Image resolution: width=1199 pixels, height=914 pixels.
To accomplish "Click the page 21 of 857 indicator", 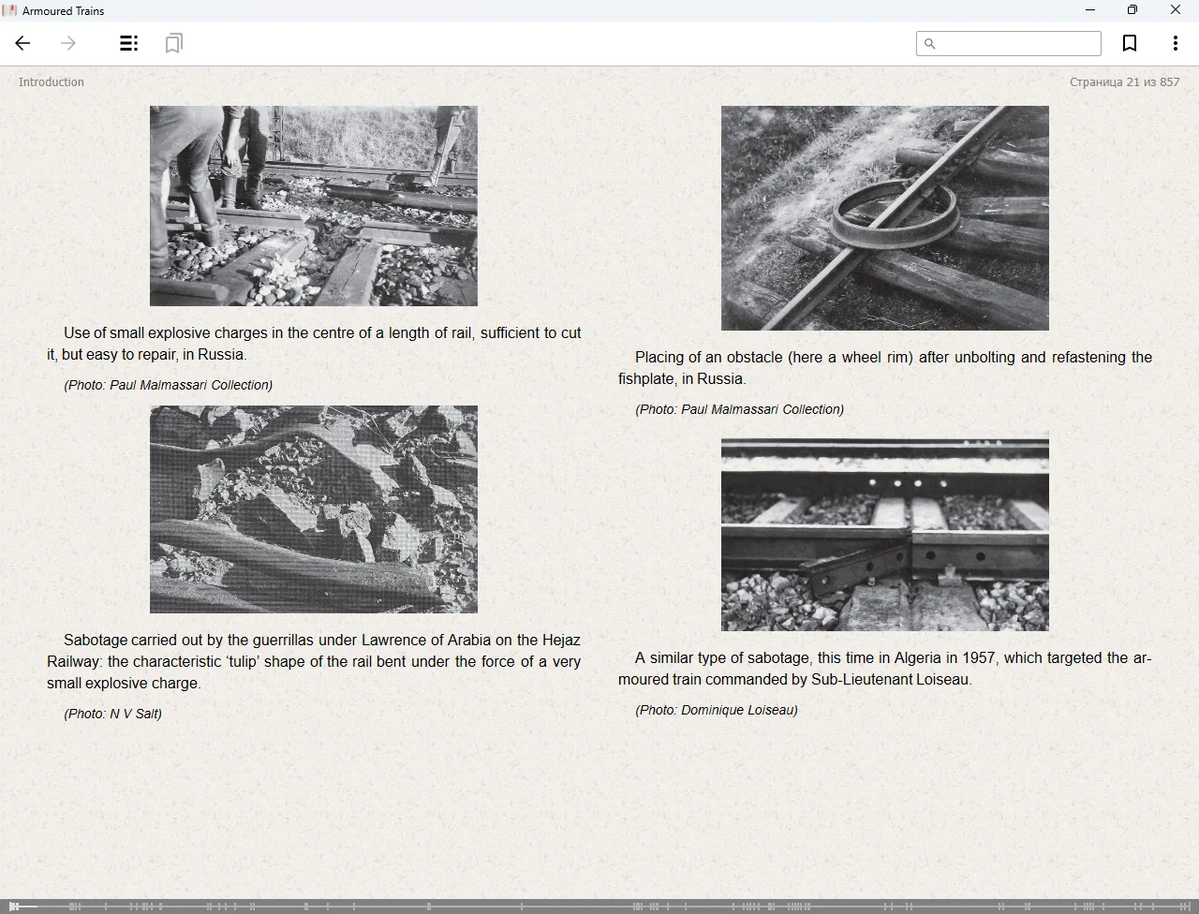I will pyautogui.click(x=1124, y=82).
